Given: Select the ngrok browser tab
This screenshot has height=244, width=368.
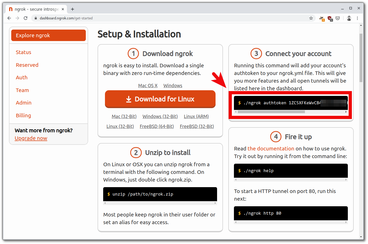Looking at the screenshot, I should tap(36, 9).
